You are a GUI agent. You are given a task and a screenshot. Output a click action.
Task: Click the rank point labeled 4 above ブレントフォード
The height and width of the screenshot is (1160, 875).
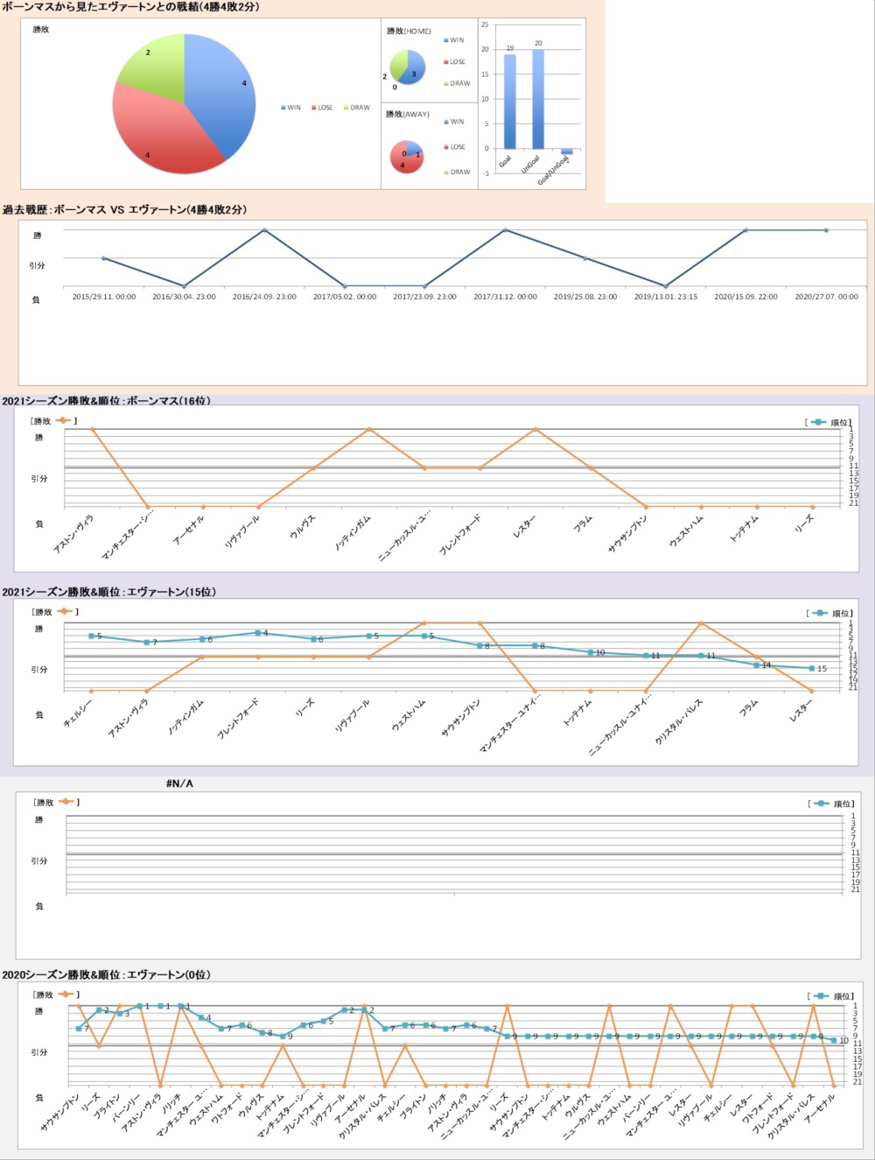[x=257, y=632]
